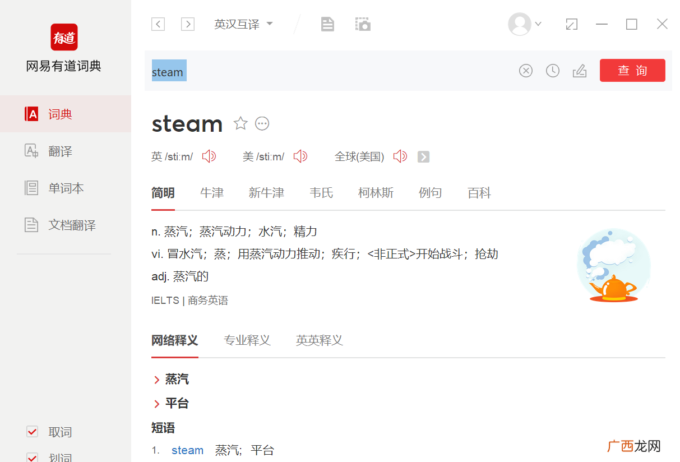Switch to the 新牛津 tab

266,193
